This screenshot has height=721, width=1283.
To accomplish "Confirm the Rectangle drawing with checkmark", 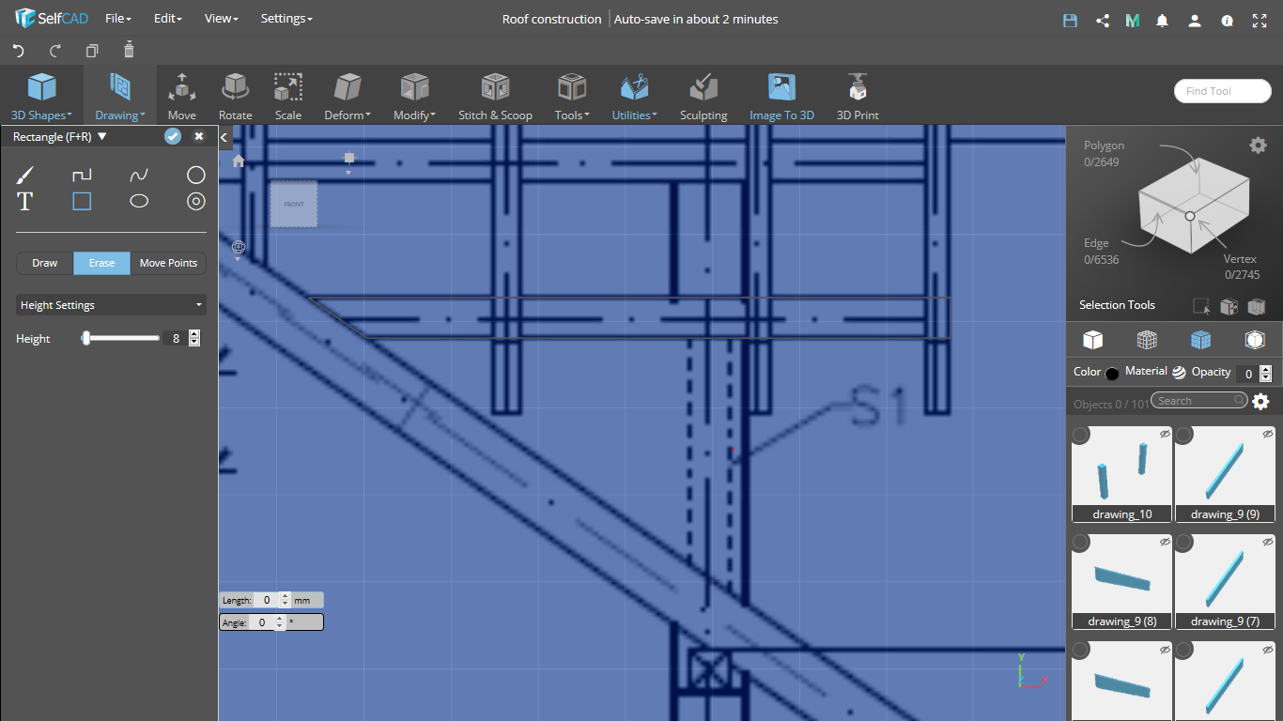I will pyautogui.click(x=173, y=136).
